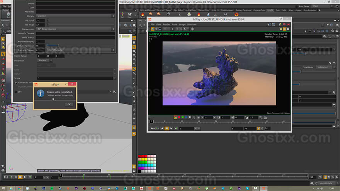This screenshot has height=191, width=340.
Task: Click the Pyro FX shelf tab
Action: pyautogui.click(x=270, y=10)
